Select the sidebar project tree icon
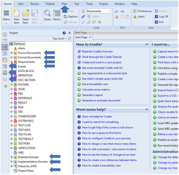179x175 pixels. coord(5,47)
